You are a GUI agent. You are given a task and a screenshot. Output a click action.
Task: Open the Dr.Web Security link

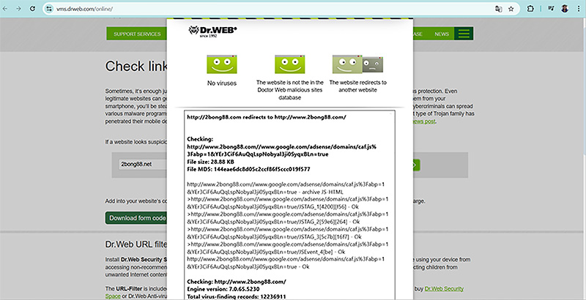444,289
